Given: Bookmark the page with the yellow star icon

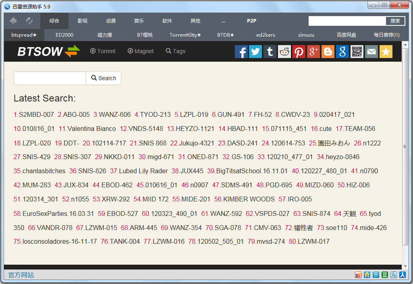Looking at the screenshot, I should tap(386, 51).
